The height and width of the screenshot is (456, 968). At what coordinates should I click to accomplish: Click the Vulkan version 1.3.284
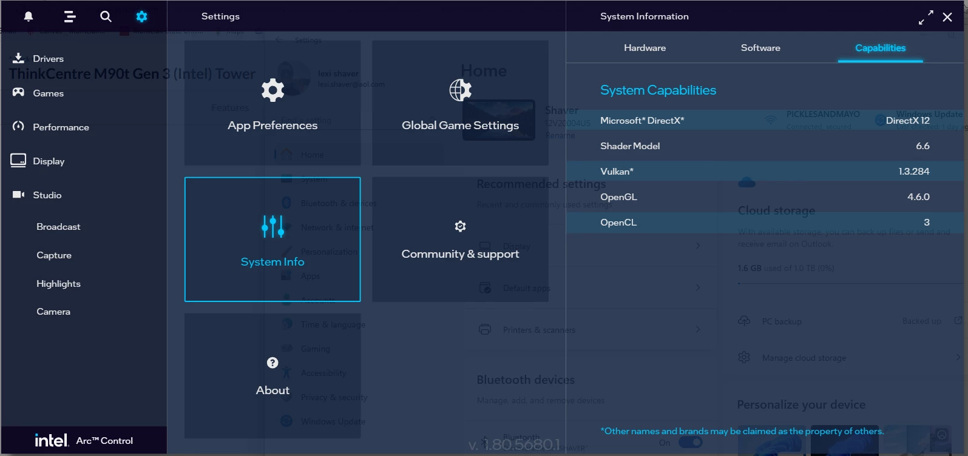point(914,172)
